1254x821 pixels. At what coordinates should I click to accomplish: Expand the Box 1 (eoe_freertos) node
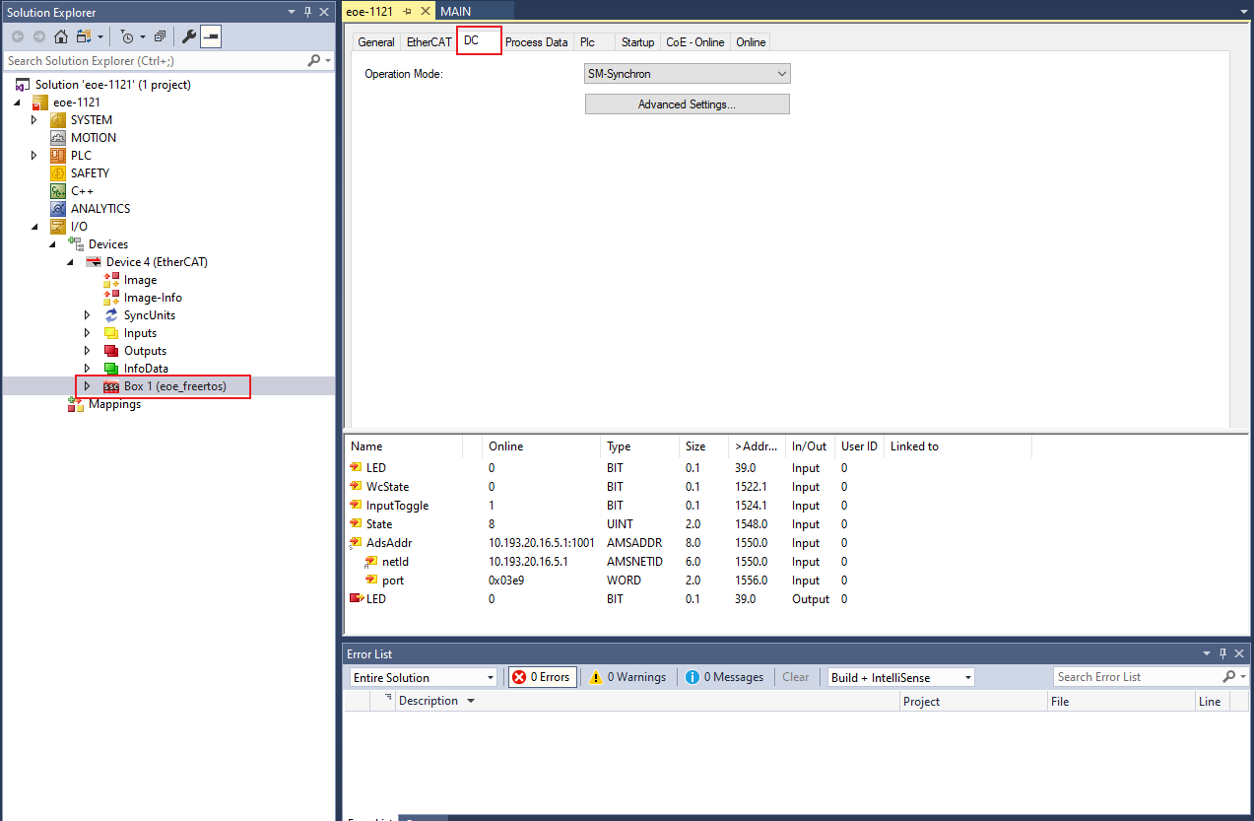tap(87, 386)
